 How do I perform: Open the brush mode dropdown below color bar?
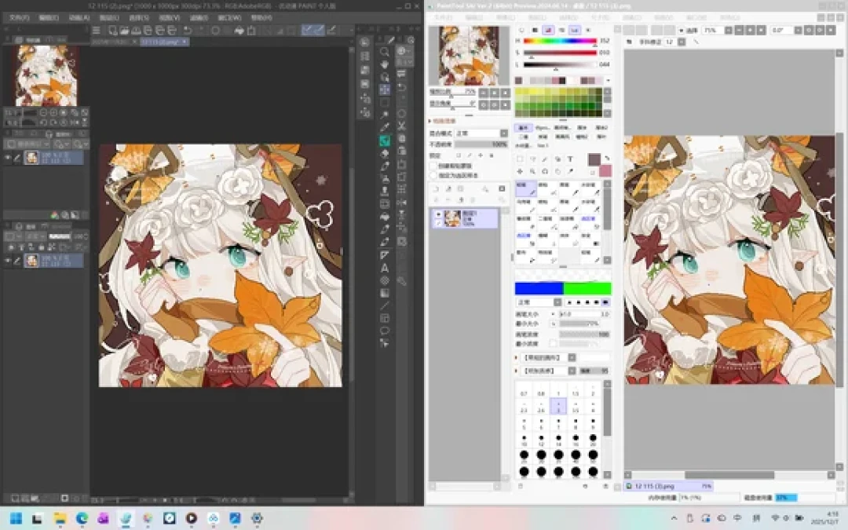[539, 302]
